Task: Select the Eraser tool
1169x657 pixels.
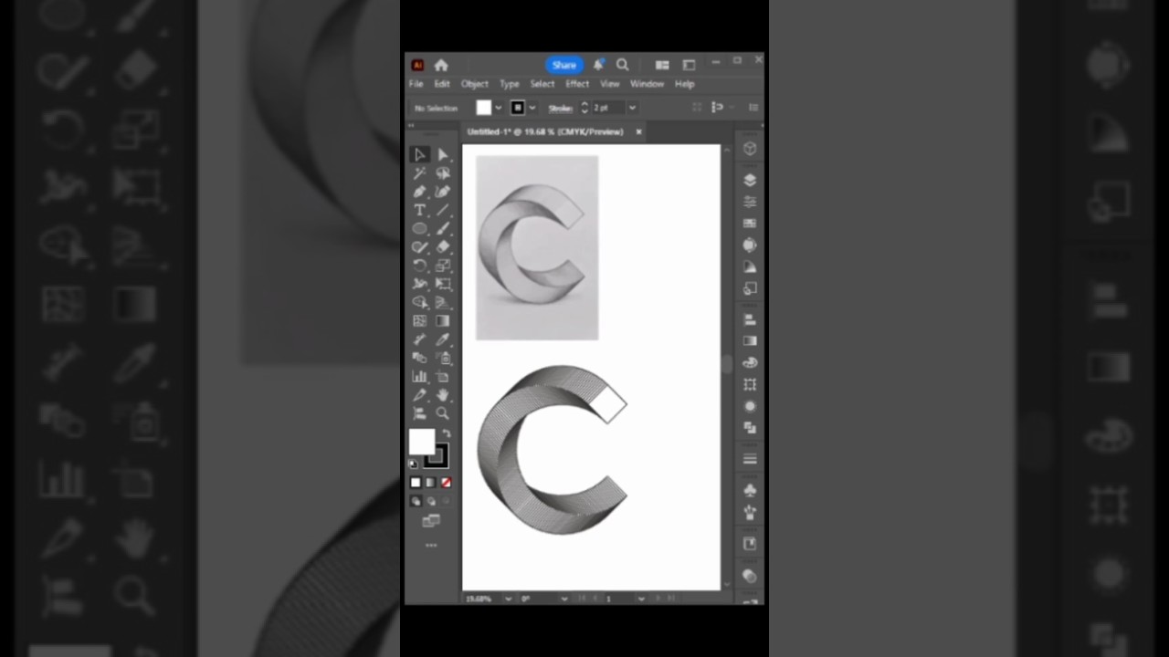Action: (x=443, y=247)
